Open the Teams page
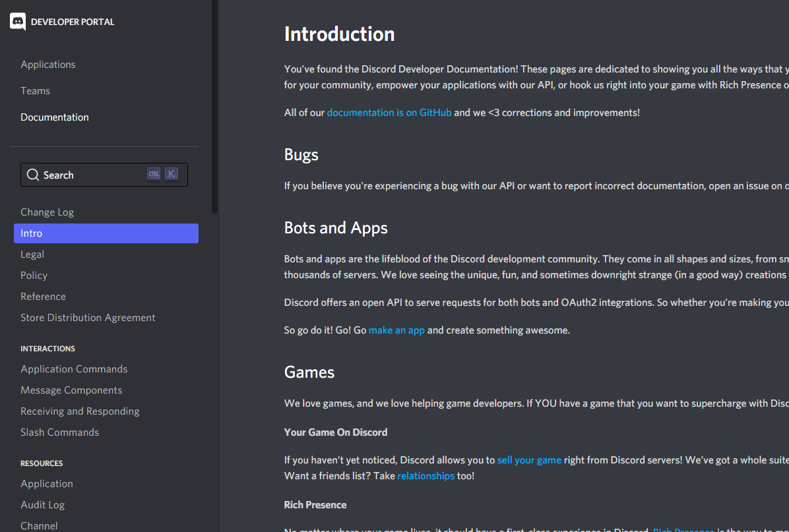The height and width of the screenshot is (532, 789). point(35,90)
